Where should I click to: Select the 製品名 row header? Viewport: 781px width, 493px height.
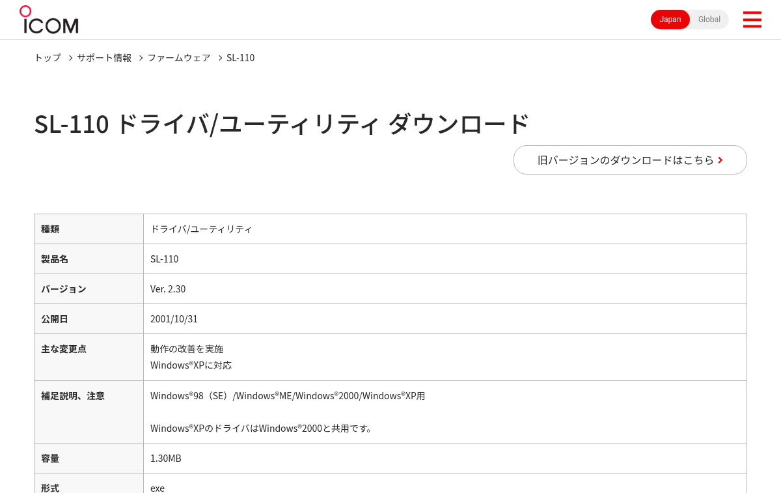(x=89, y=259)
